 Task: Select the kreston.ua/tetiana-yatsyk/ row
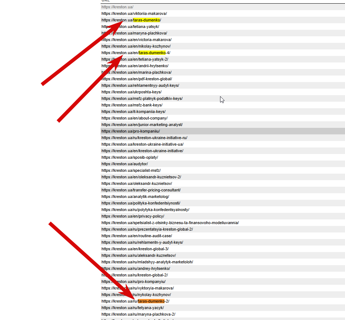(x=223, y=27)
